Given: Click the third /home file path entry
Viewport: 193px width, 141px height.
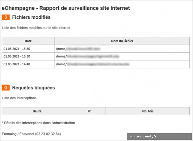Looking at the screenshot, I should (x=92, y=64).
